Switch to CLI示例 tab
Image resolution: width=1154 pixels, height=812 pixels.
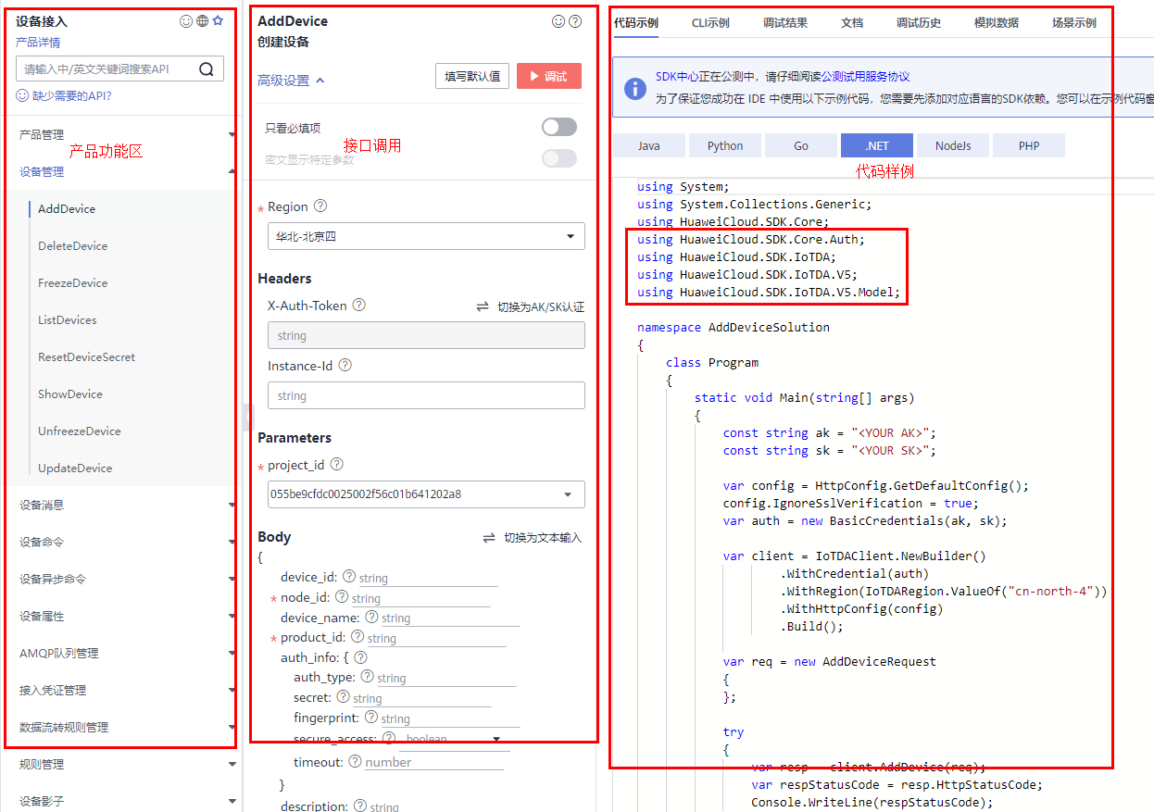click(710, 23)
